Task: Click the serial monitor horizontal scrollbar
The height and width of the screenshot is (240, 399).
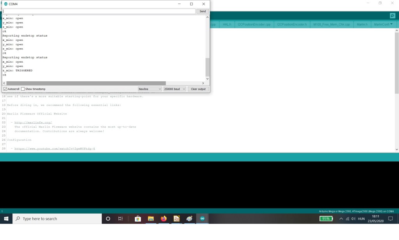Action: pyautogui.click(x=86, y=83)
